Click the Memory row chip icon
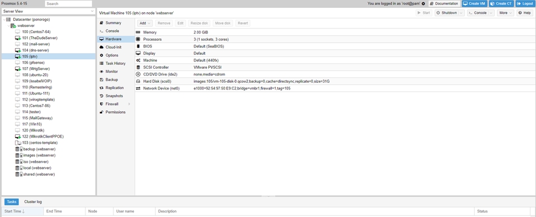 (x=138, y=32)
